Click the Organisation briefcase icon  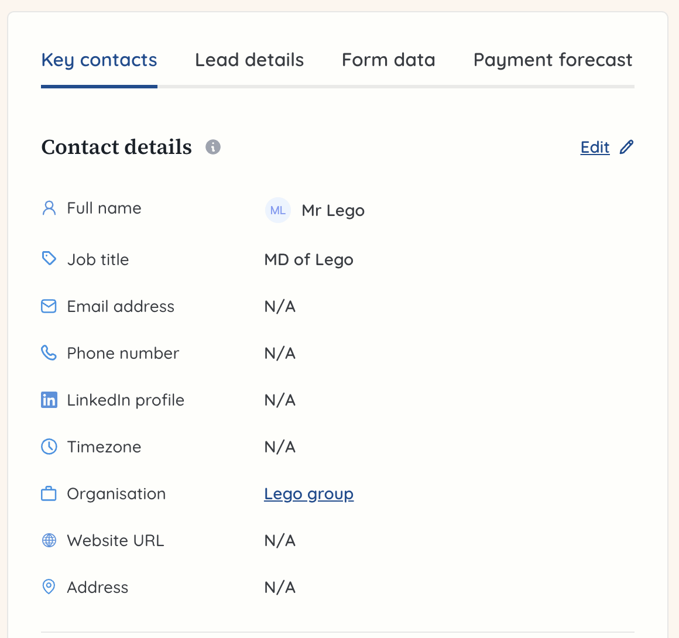[x=49, y=493]
